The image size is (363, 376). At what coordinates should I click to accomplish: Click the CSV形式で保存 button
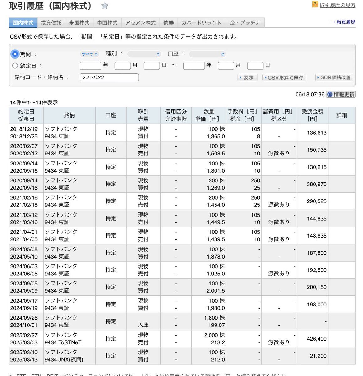(x=284, y=77)
